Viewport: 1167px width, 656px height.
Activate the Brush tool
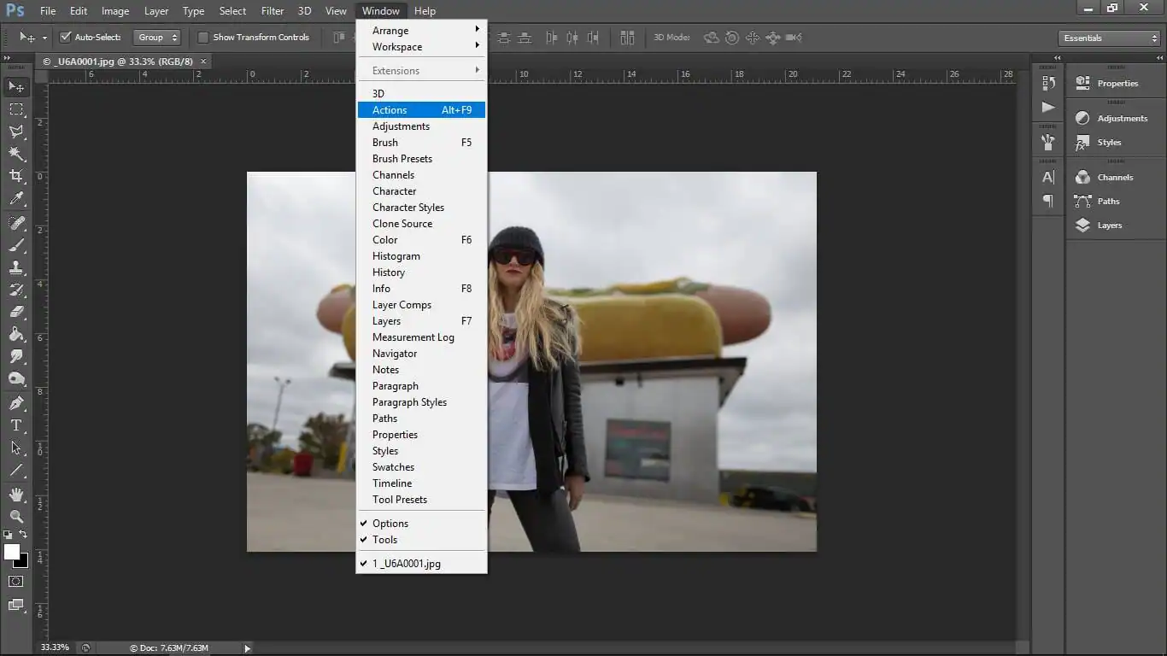[x=15, y=245]
